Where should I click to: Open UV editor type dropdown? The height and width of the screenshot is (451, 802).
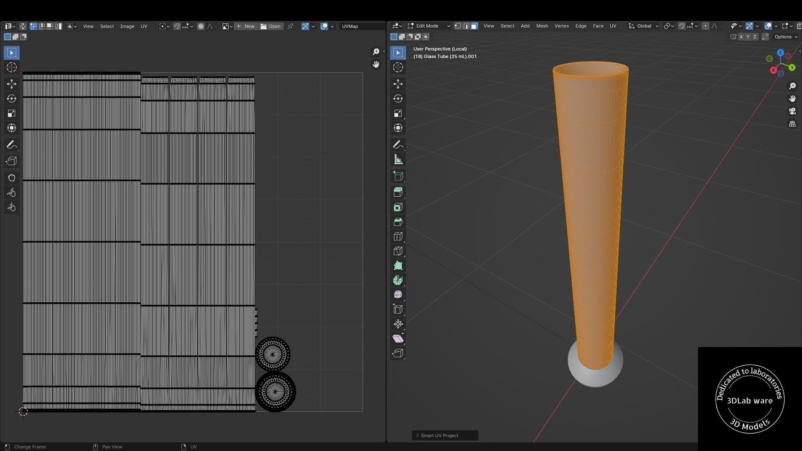pyautogui.click(x=10, y=26)
